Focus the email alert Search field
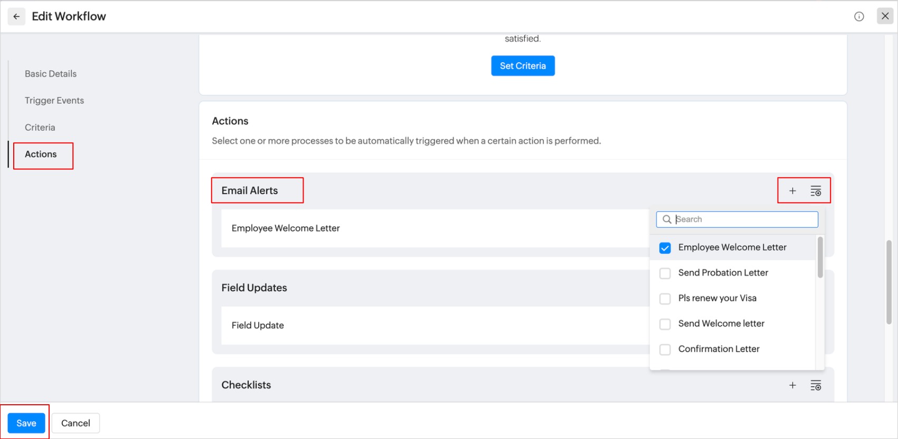The width and height of the screenshot is (898, 439). [x=744, y=219]
